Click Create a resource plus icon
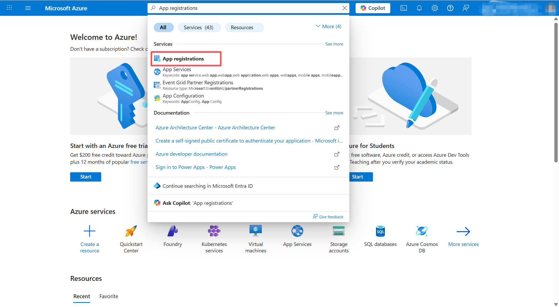The height and width of the screenshot is (307, 559). point(90,231)
